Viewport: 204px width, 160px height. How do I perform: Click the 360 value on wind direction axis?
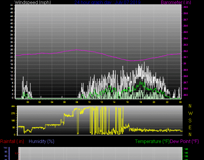(x=13, y=107)
